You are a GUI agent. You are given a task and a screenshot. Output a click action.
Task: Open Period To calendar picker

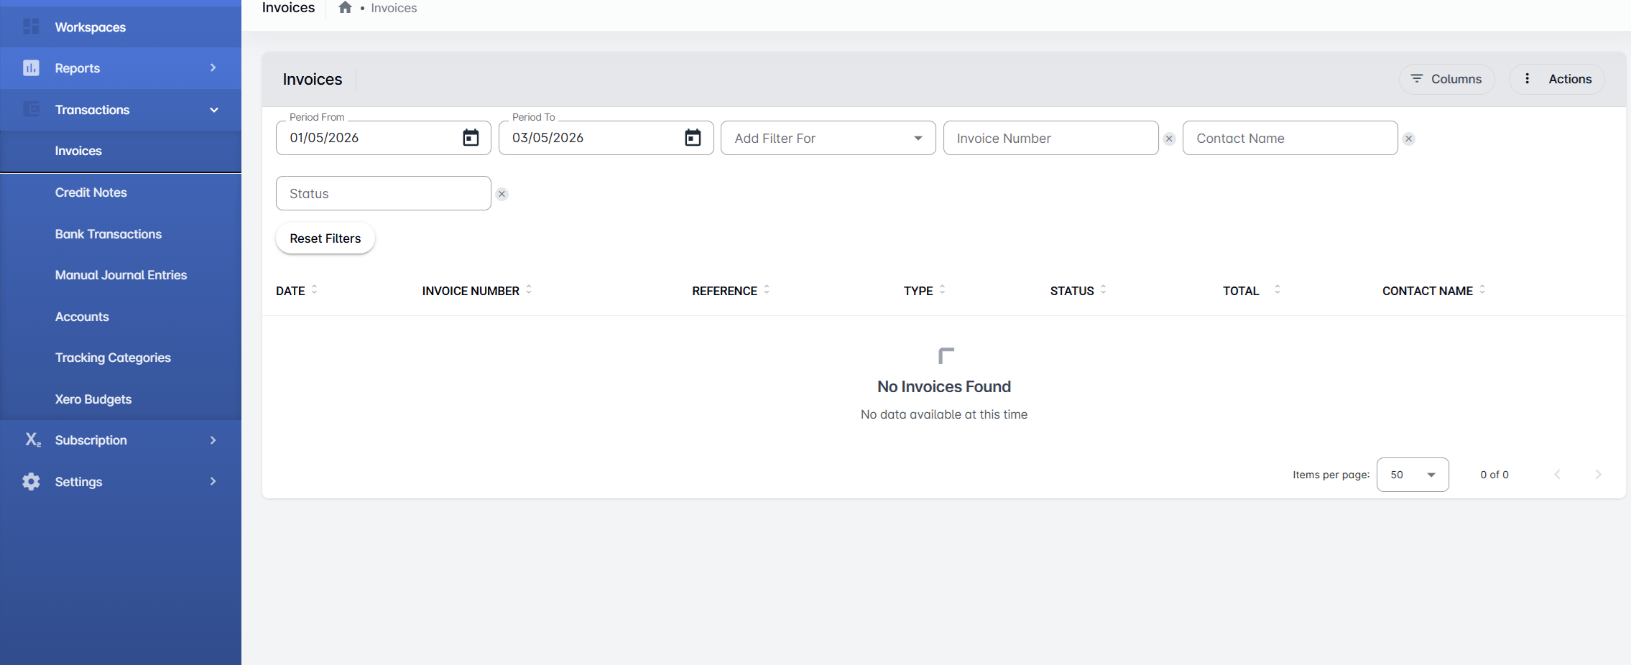pos(693,137)
